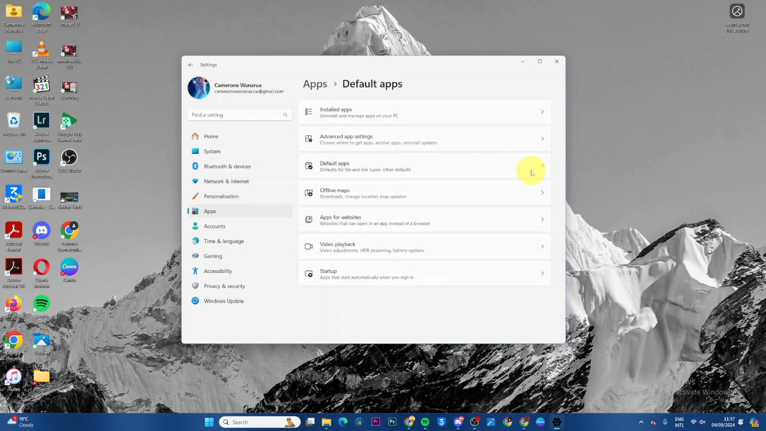Click the Apps breadcrumb link

pos(315,84)
